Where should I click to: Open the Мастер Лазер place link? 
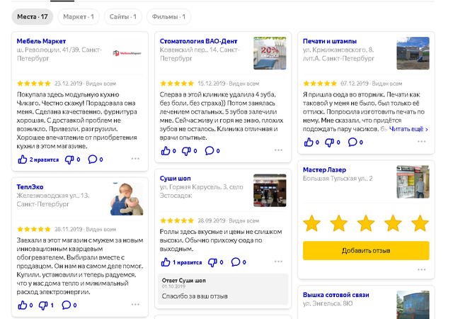(x=324, y=169)
